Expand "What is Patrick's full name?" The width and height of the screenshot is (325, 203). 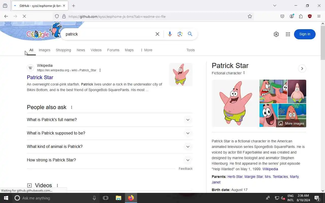coord(109,120)
